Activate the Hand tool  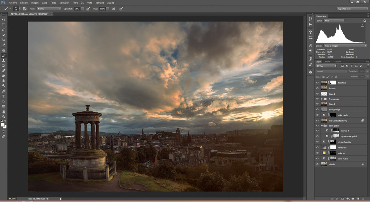4,112
